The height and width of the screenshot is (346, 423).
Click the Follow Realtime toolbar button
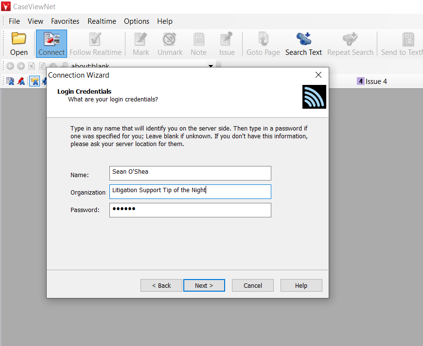95,44
